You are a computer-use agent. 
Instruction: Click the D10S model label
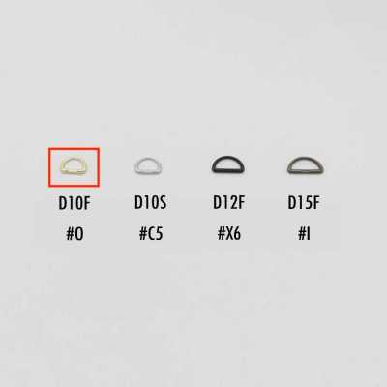click(150, 202)
